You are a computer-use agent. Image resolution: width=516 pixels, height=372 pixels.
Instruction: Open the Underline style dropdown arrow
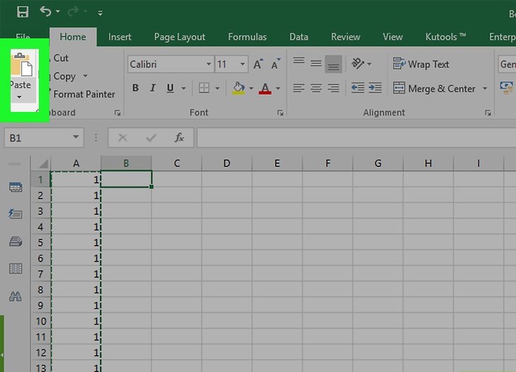(184, 88)
